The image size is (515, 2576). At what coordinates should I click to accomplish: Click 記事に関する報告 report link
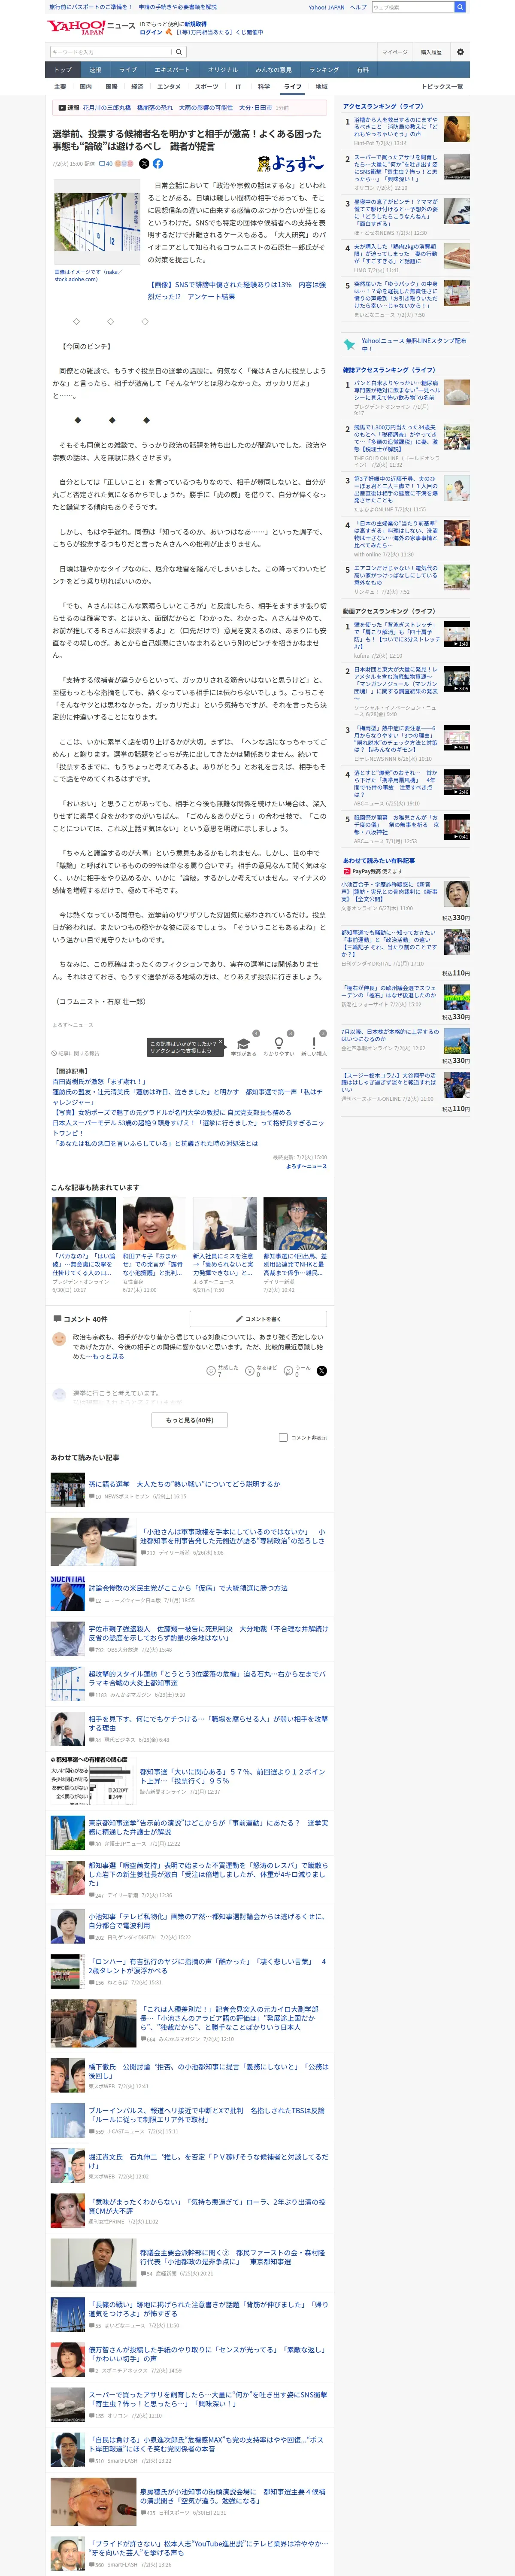click(x=76, y=1053)
